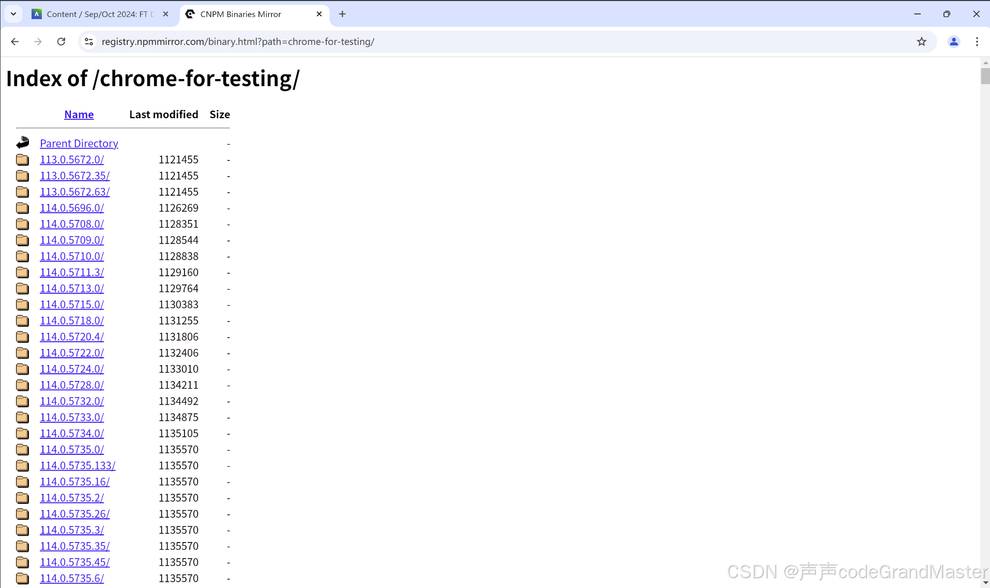The height and width of the screenshot is (588, 990).
Task: Open folder 114.0.5734.0/
Action: tap(72, 433)
